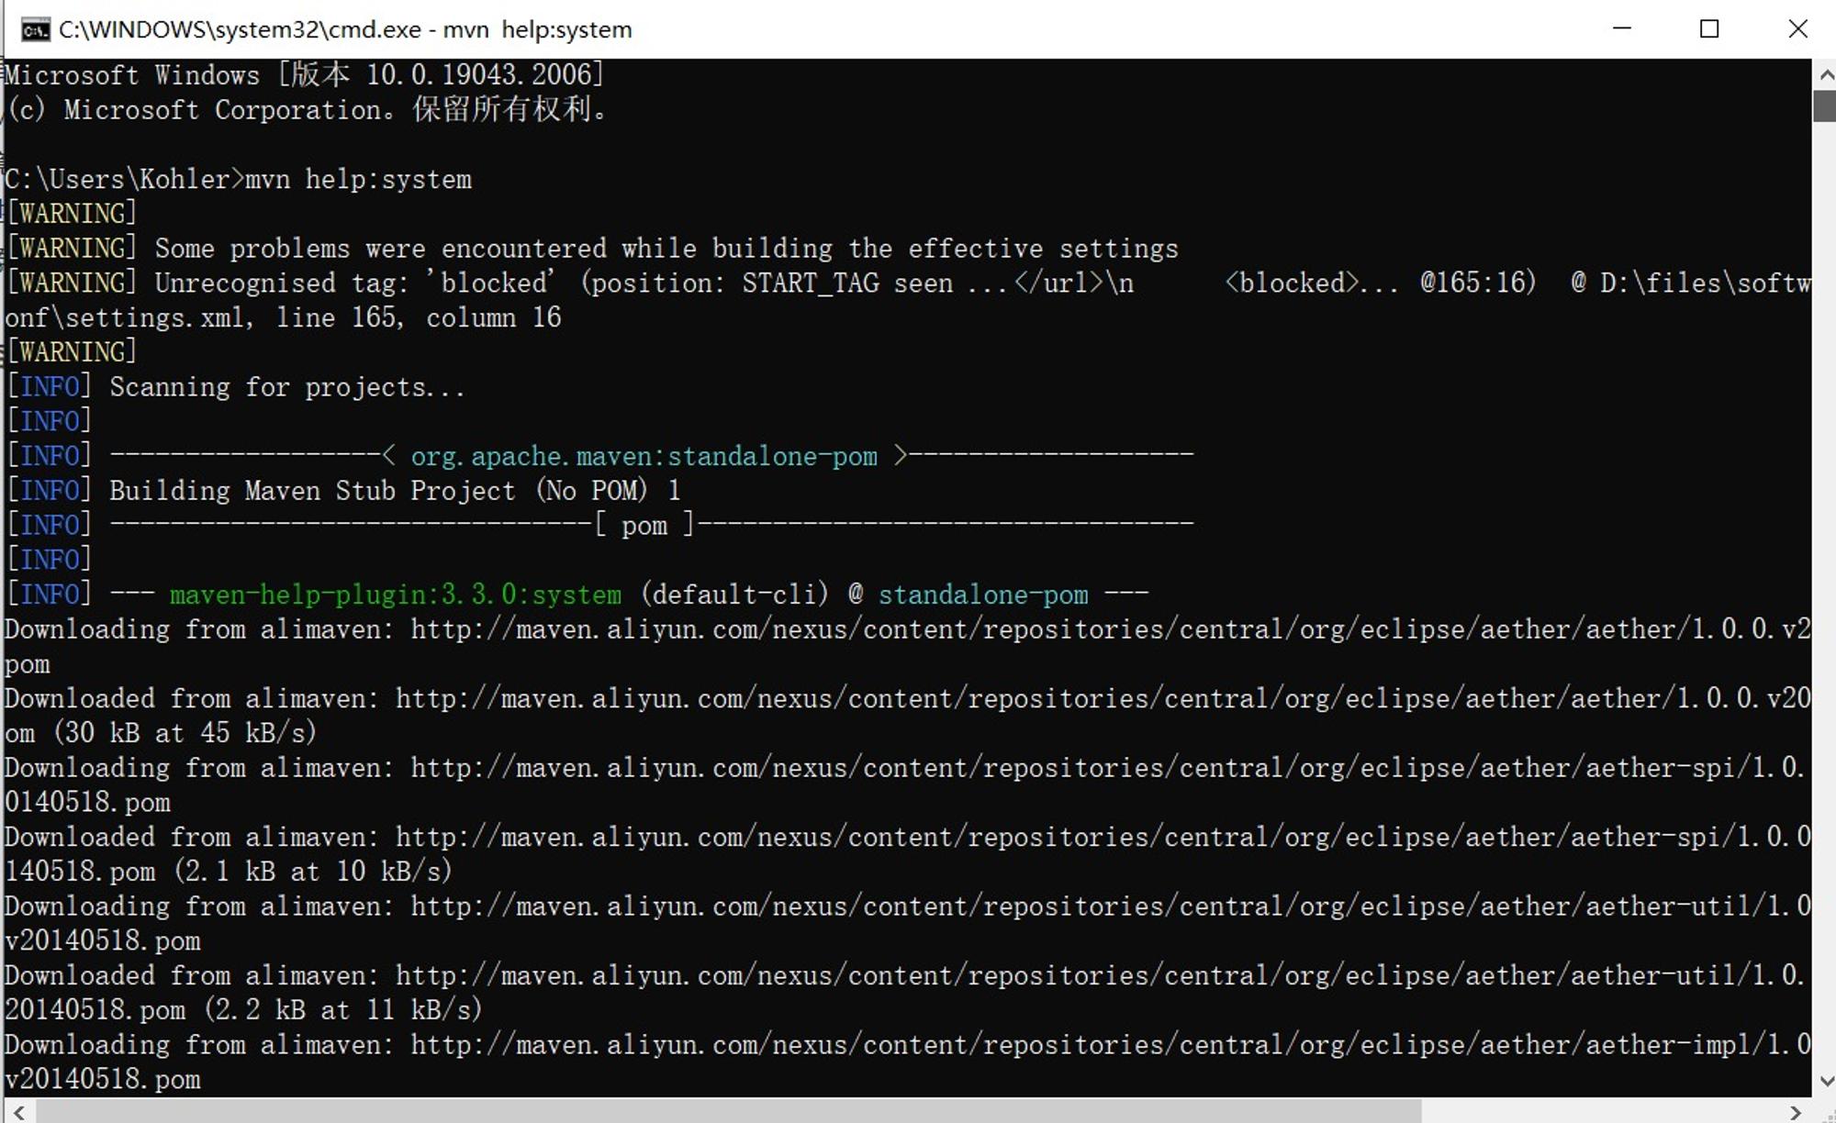Click the text 'onf\settings.xml, line 165, column 16'
1836x1123 pixels.
tap(283, 317)
